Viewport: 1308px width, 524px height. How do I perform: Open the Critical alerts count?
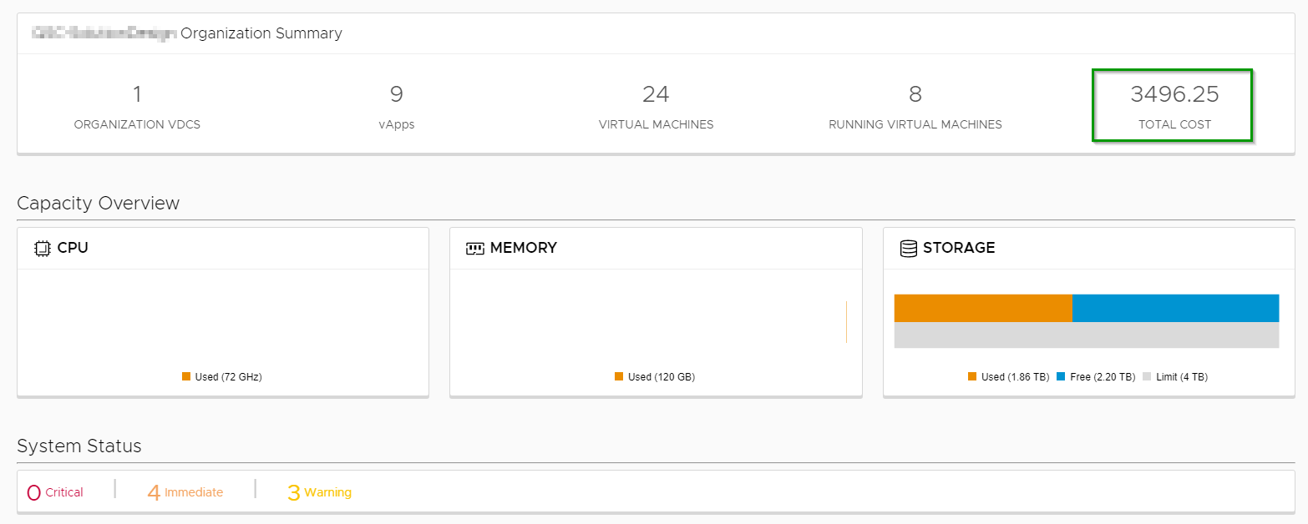tap(55, 492)
